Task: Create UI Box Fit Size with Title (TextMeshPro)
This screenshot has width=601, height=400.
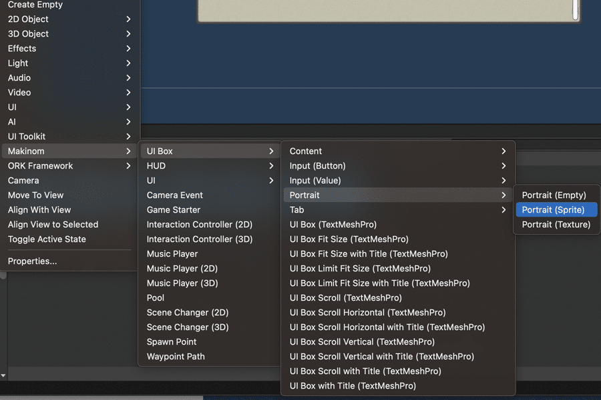Action: pyautogui.click(x=398, y=254)
